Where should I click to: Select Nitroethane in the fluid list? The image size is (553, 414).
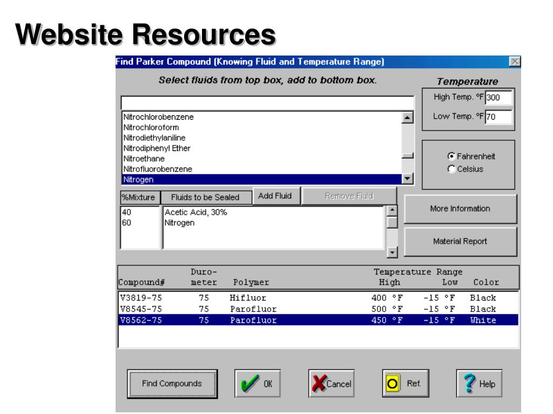click(x=262, y=159)
